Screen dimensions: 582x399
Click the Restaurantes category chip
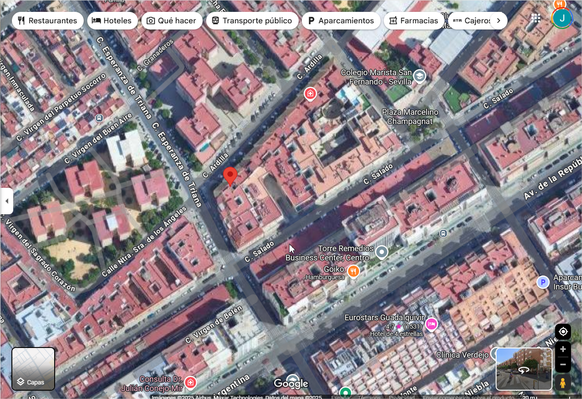tap(48, 21)
